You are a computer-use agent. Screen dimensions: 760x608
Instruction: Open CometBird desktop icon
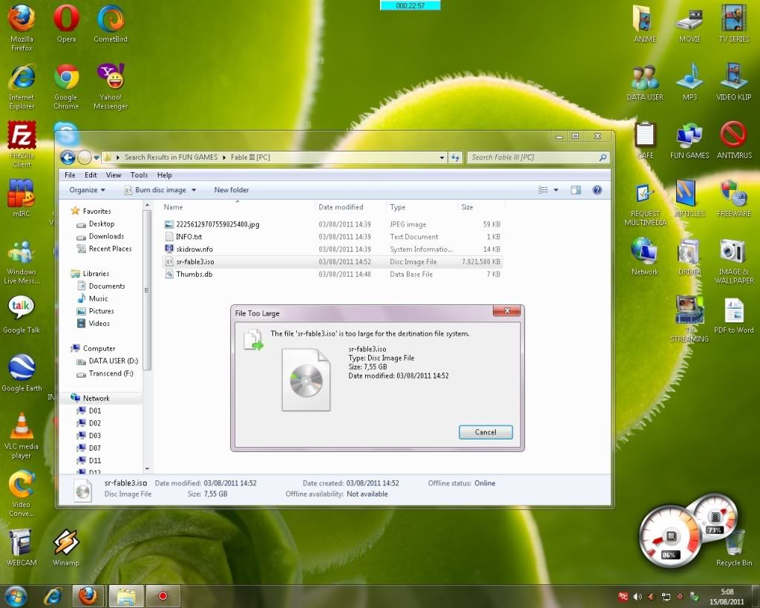(111, 23)
